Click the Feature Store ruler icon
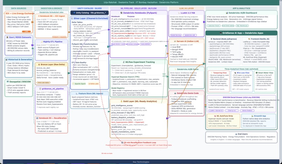The image size is (282, 164). (x=77, y=93)
